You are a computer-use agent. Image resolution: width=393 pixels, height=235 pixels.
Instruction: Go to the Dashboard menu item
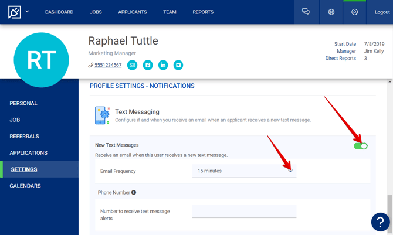tap(59, 12)
